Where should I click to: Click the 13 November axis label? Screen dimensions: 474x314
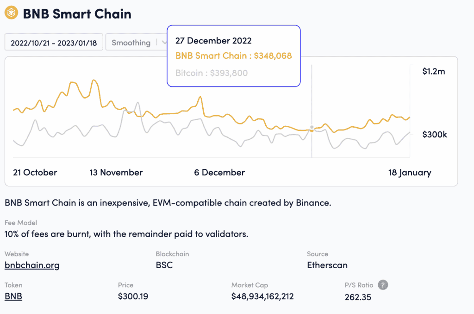[x=116, y=172]
